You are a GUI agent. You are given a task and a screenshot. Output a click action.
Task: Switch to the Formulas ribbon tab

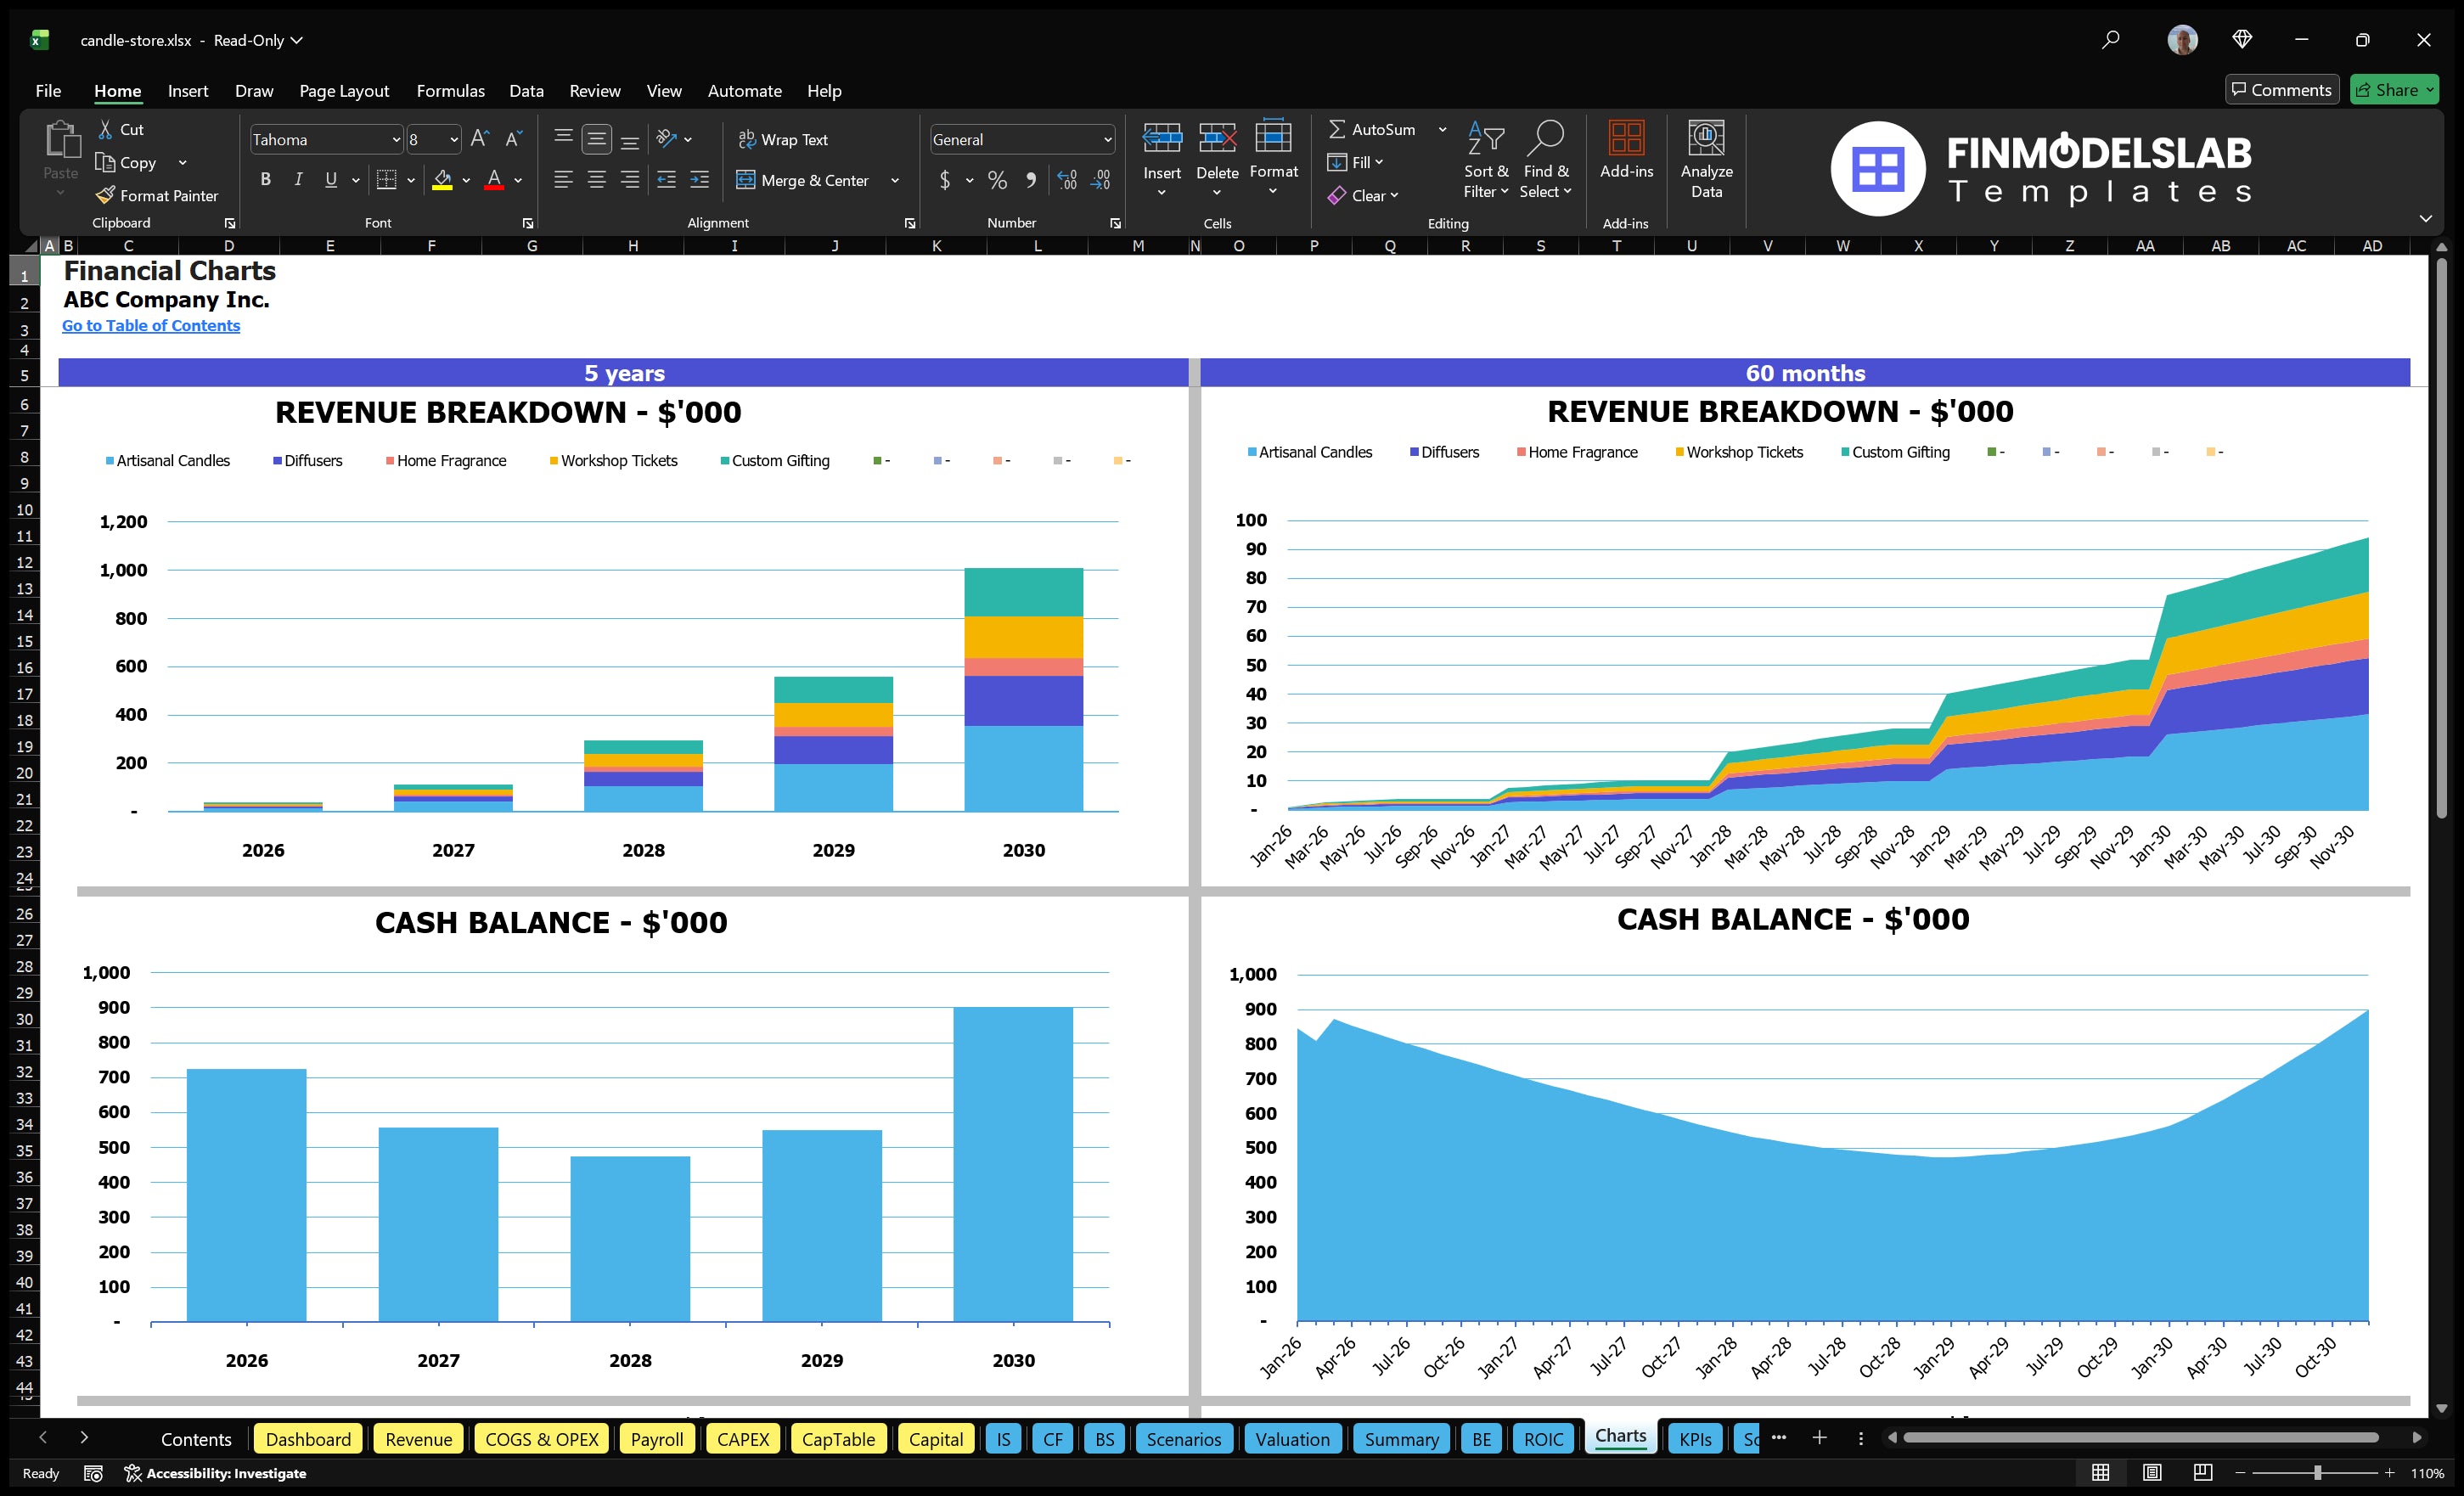coord(450,90)
